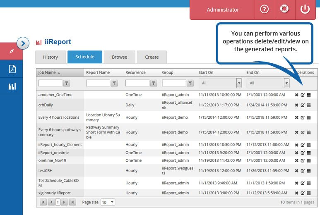320x215 pixels.
Task: Switch to the History tab
Action: 51,57
